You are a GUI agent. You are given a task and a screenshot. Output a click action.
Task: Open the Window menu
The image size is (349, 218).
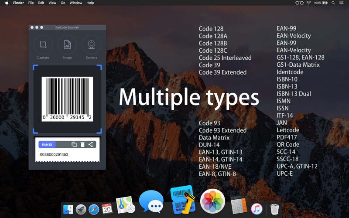point(76,3)
